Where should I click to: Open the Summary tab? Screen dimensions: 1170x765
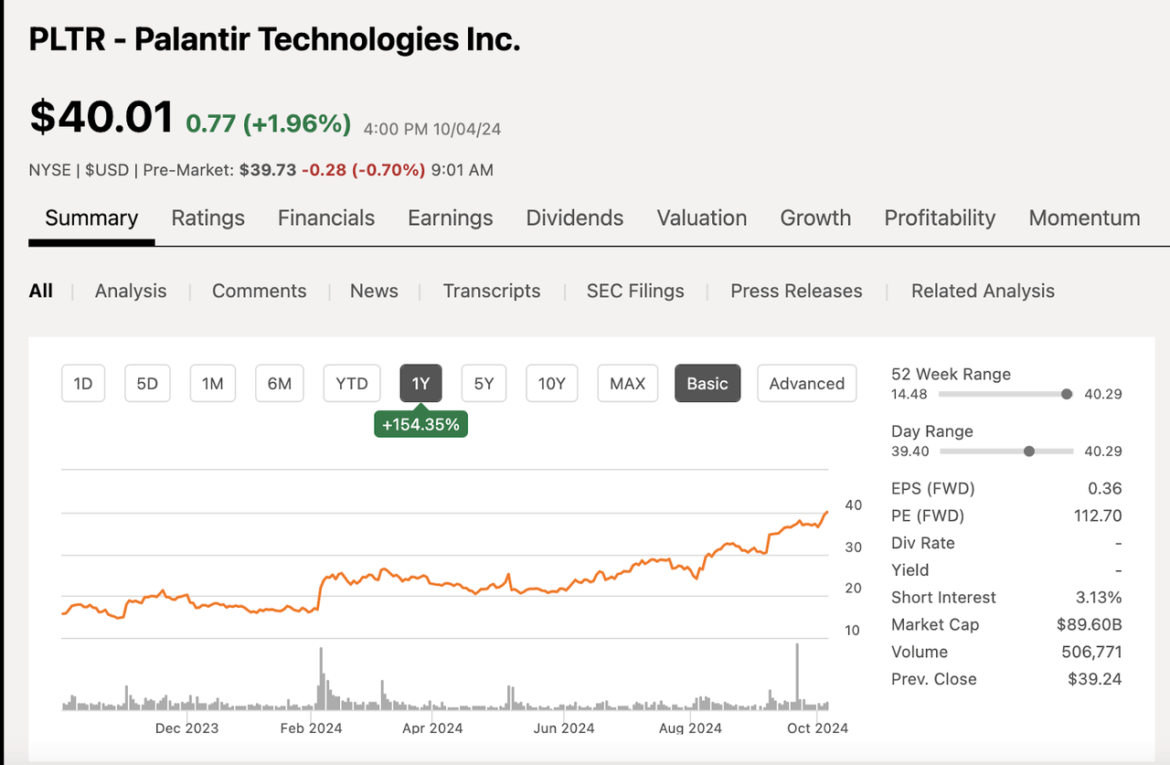coord(91,218)
